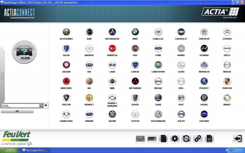
Task: Open the Proton brand
Action: pos(66,98)
